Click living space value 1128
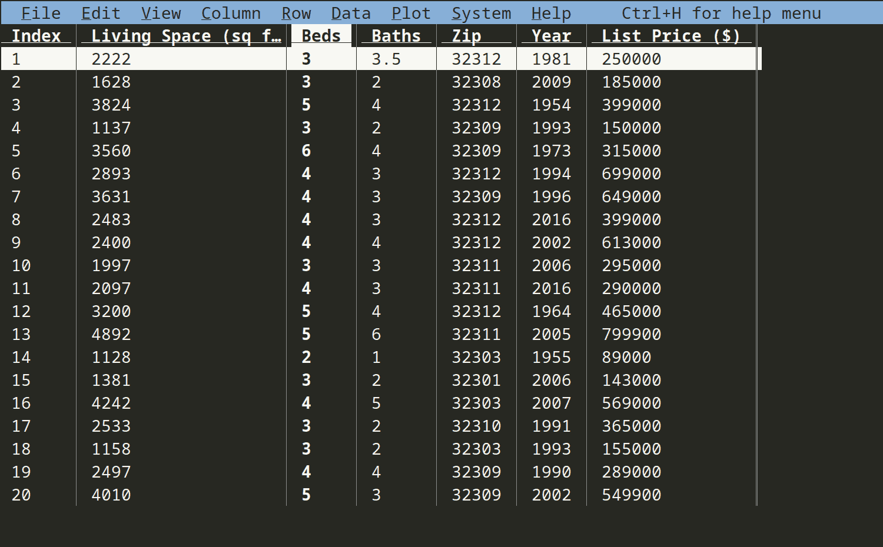This screenshot has width=883, height=547. pos(111,357)
